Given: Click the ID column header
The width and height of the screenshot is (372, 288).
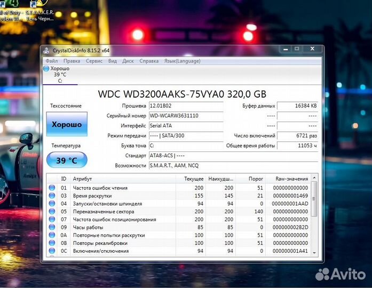Looking at the screenshot, I should pyautogui.click(x=64, y=179).
